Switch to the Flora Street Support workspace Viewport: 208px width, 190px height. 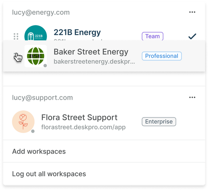click(x=79, y=118)
